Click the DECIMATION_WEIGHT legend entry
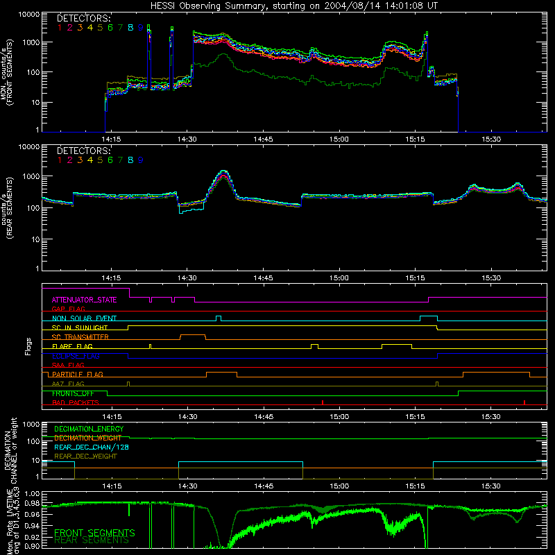This screenshot has height=555, width=555. [88, 438]
